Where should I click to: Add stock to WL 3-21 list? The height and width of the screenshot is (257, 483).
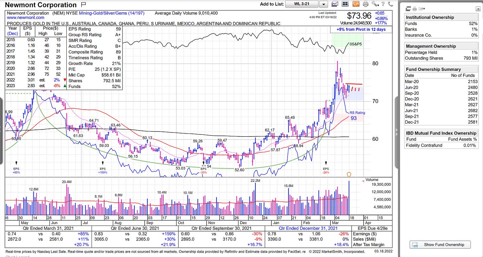[302, 4]
